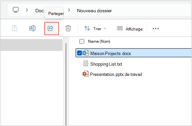192x126 pixels.
Task: Select the highlighted navigation pane item
Action: 31,45
